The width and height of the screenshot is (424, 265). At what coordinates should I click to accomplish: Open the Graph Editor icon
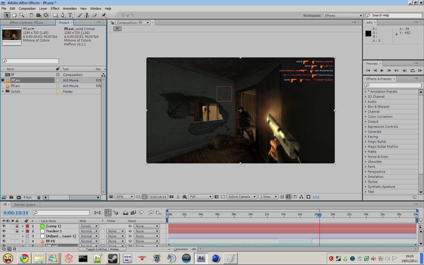[x=159, y=213]
